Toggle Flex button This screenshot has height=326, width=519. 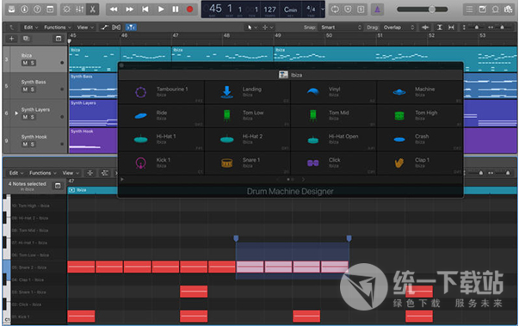pos(116,28)
